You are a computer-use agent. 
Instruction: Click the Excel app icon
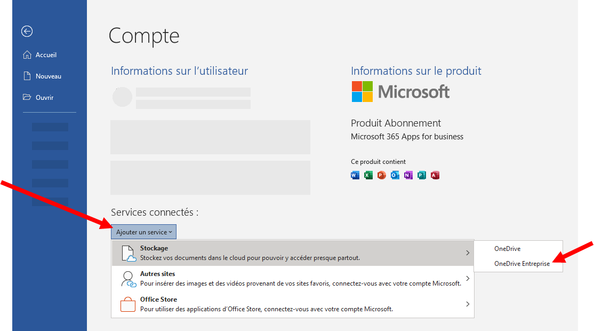point(368,175)
